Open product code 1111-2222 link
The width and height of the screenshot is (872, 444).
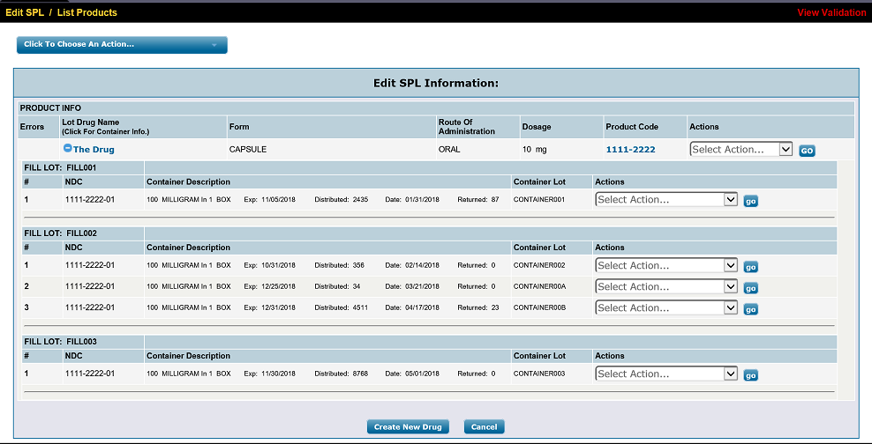click(630, 149)
